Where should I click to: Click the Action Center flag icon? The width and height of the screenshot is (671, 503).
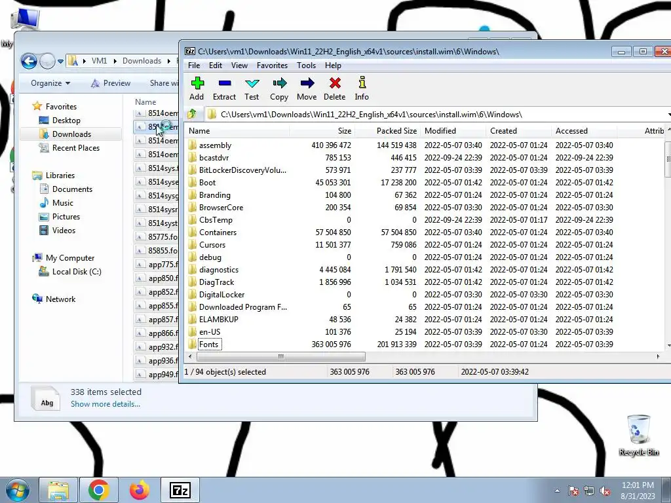tap(573, 491)
